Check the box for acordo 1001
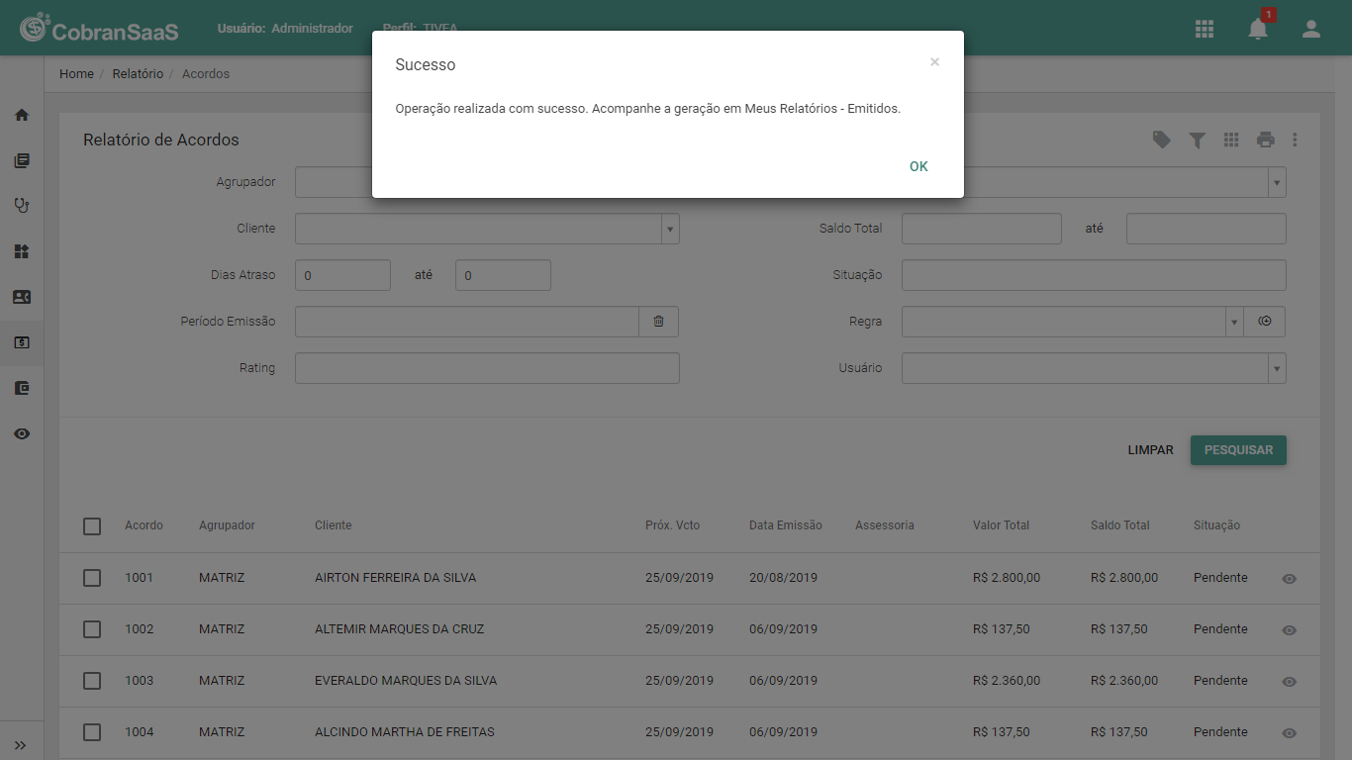1352x760 pixels. click(x=92, y=578)
